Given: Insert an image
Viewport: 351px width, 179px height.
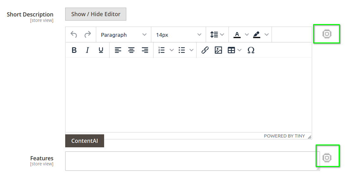Looking at the screenshot, I should [x=218, y=50].
